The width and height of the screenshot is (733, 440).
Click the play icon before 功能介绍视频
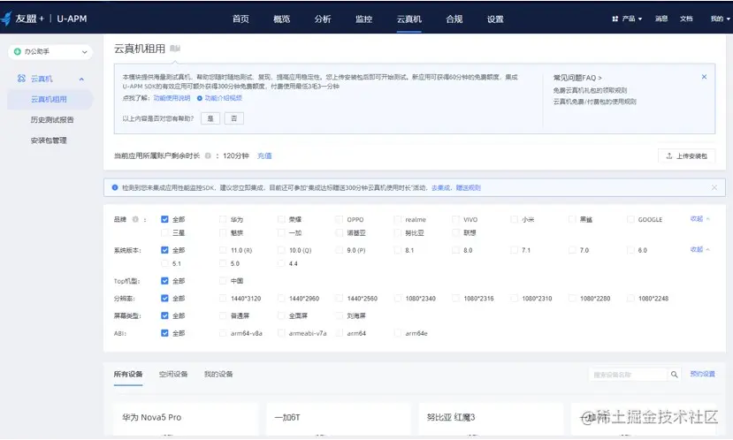pyautogui.click(x=200, y=98)
